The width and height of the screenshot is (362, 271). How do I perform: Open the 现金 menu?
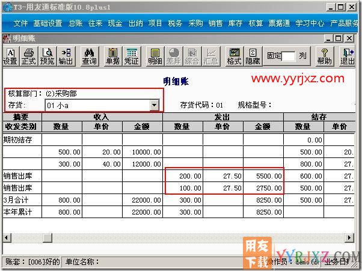(x=115, y=23)
